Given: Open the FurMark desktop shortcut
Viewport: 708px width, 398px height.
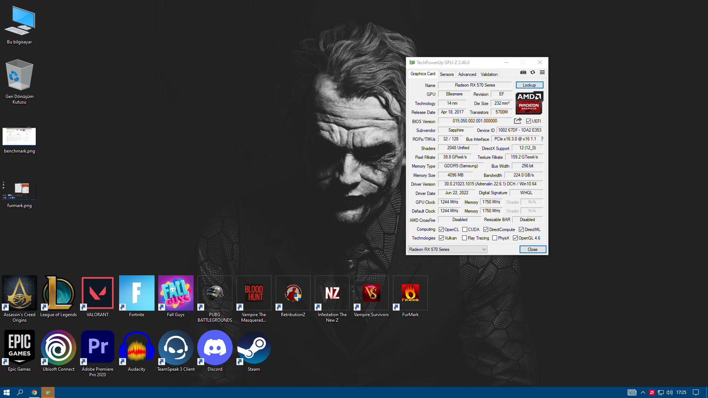Looking at the screenshot, I should [410, 293].
